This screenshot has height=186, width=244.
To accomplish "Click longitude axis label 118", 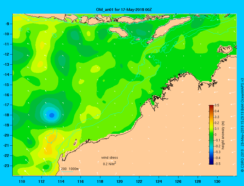I will (x=100, y=181).
